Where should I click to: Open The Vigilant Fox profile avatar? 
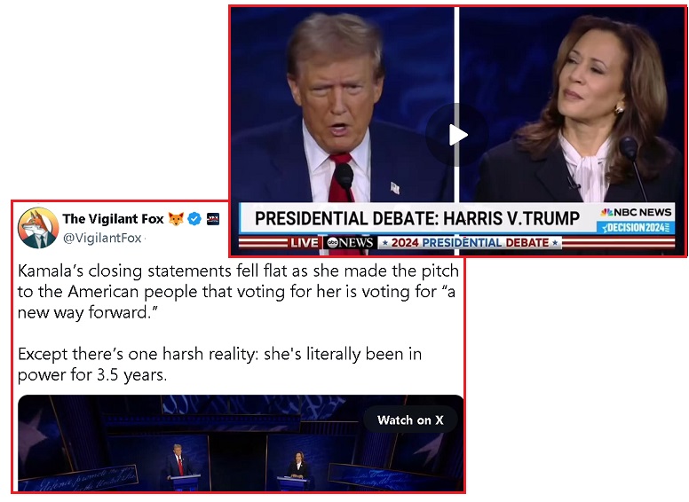(x=38, y=228)
